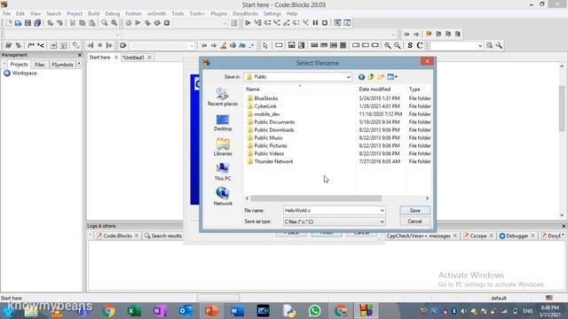Viewport: 568px width, 319px height.
Task: Click the Cancel button in Select filename dialog
Action: coord(414,222)
